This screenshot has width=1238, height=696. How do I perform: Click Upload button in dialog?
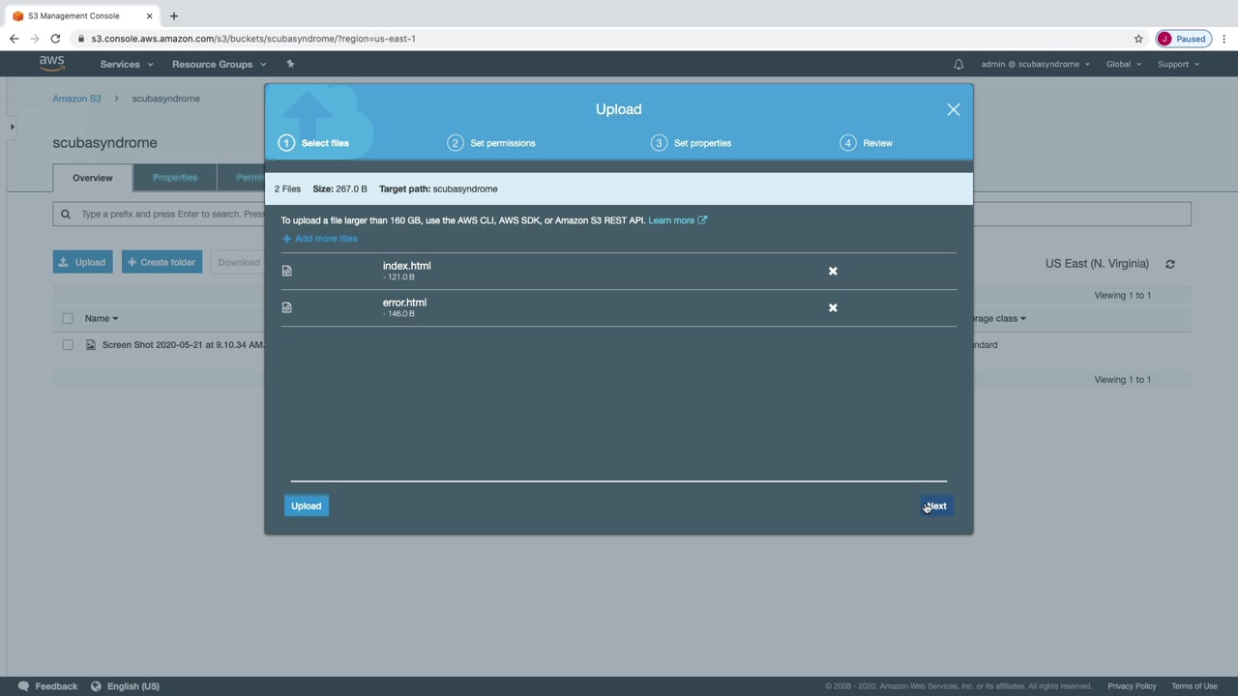coord(307,506)
